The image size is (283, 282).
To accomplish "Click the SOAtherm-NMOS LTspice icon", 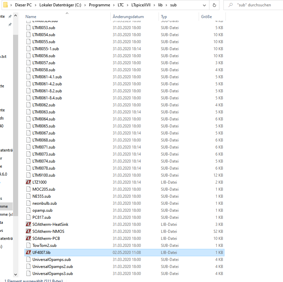I will click(x=28, y=231).
